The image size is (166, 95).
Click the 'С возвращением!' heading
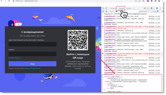(32, 32)
